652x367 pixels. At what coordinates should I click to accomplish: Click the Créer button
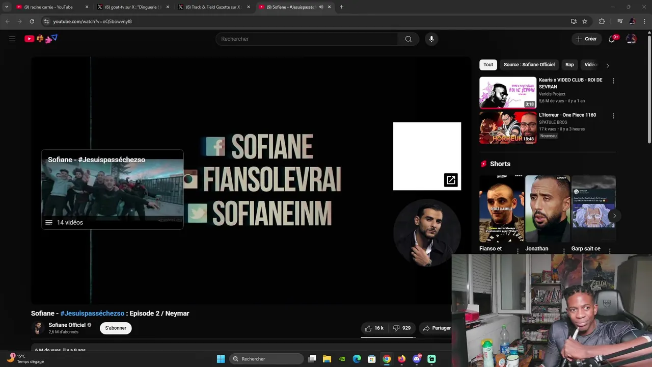tap(586, 39)
